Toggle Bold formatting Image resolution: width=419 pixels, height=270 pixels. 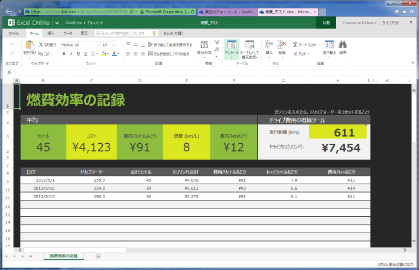coord(63,54)
